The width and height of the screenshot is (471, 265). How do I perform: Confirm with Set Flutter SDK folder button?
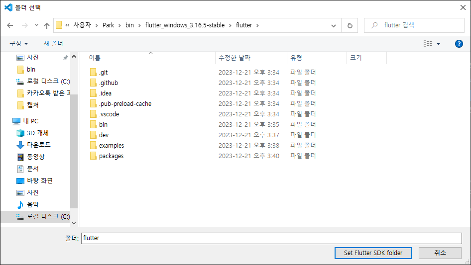coord(373,253)
